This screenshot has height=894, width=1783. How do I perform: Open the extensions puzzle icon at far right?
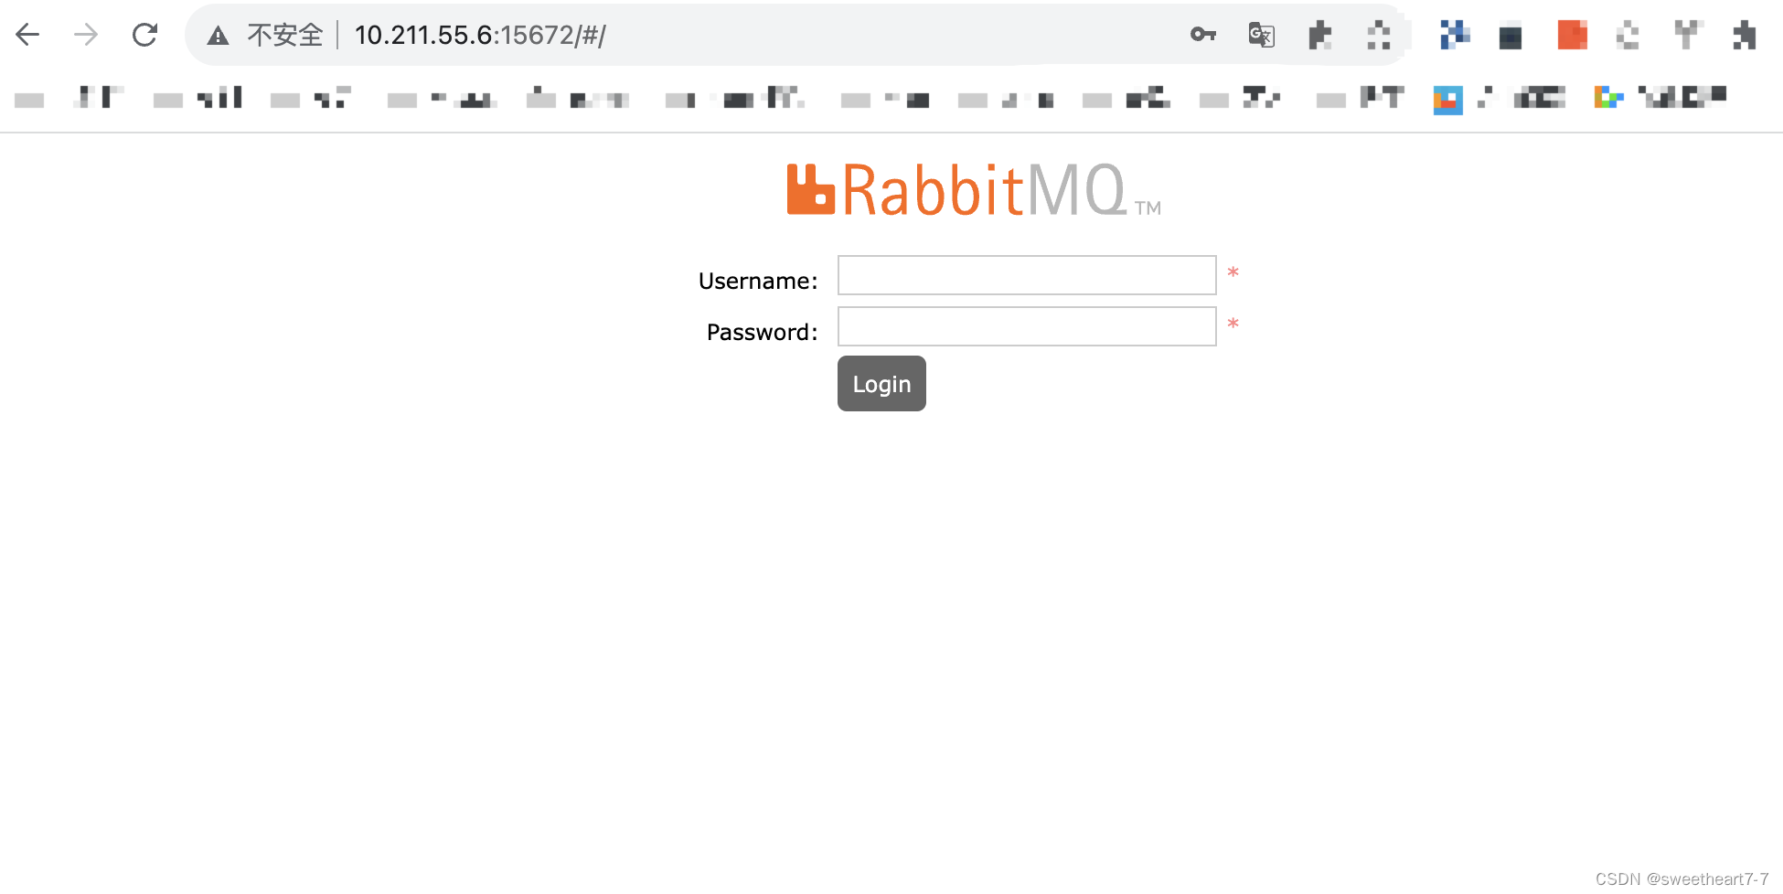point(1745,35)
